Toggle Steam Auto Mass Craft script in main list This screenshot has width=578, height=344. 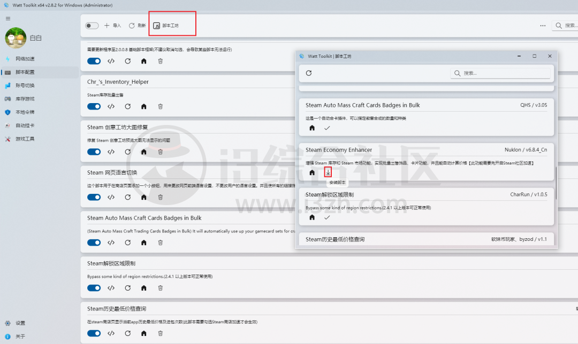94,243
